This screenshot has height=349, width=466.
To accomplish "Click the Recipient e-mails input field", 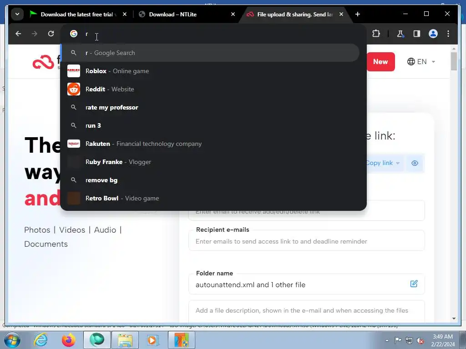I will coord(307,241).
